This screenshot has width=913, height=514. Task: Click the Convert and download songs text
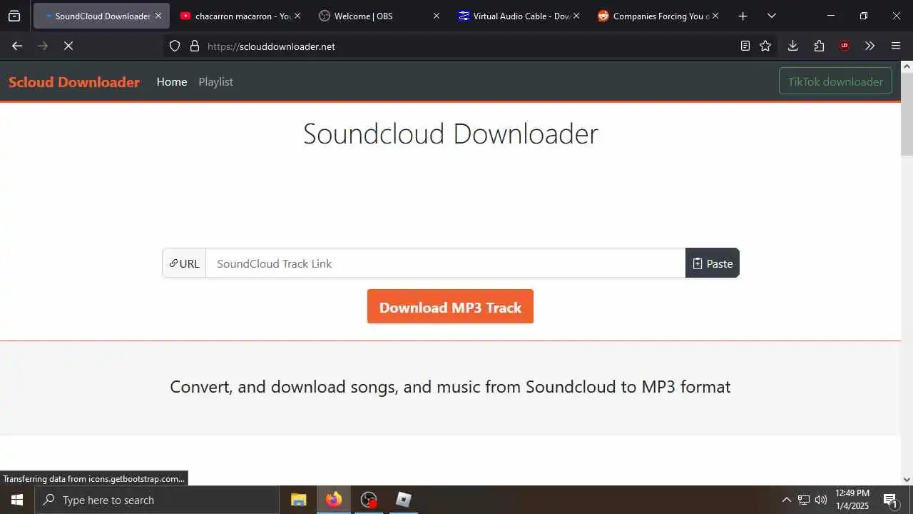pos(450,386)
